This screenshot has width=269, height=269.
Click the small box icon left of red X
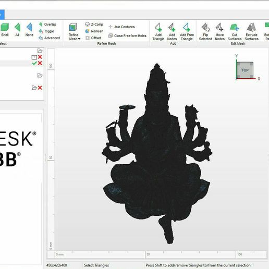(x=34, y=57)
